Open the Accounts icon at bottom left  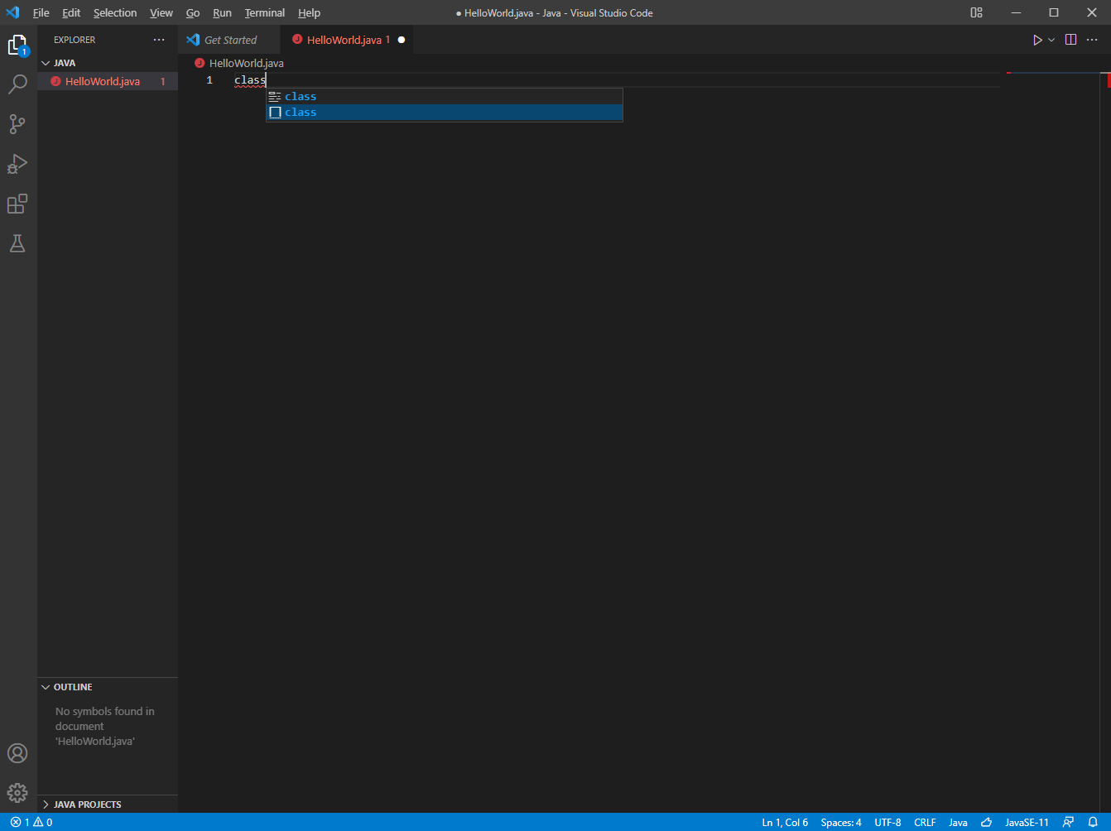pyautogui.click(x=17, y=753)
